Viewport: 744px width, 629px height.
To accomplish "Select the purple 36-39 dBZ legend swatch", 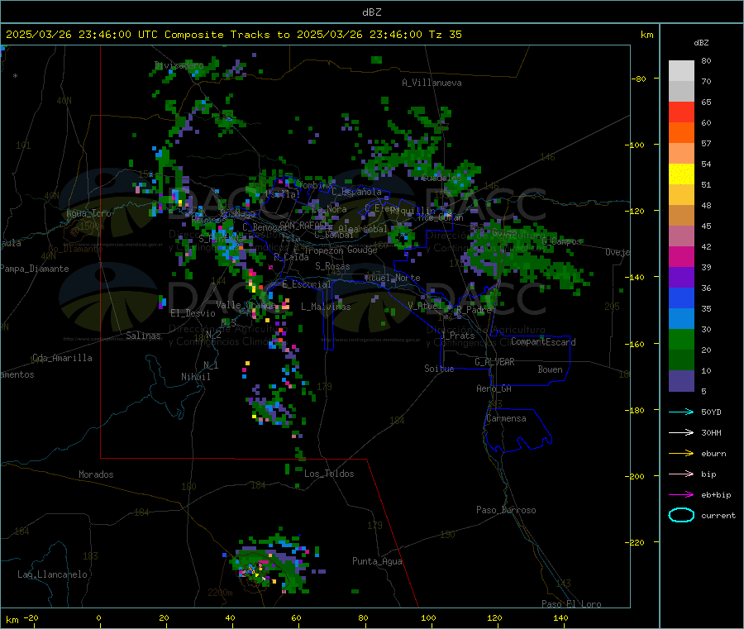I will point(681,278).
